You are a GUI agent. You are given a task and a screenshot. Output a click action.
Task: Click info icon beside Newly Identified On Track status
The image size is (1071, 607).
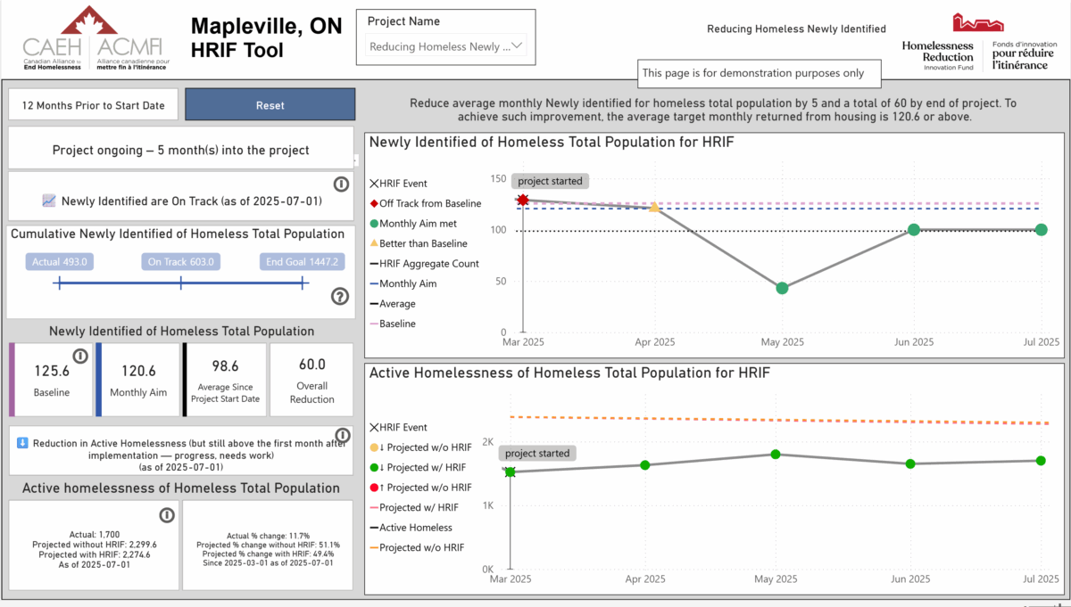(340, 185)
